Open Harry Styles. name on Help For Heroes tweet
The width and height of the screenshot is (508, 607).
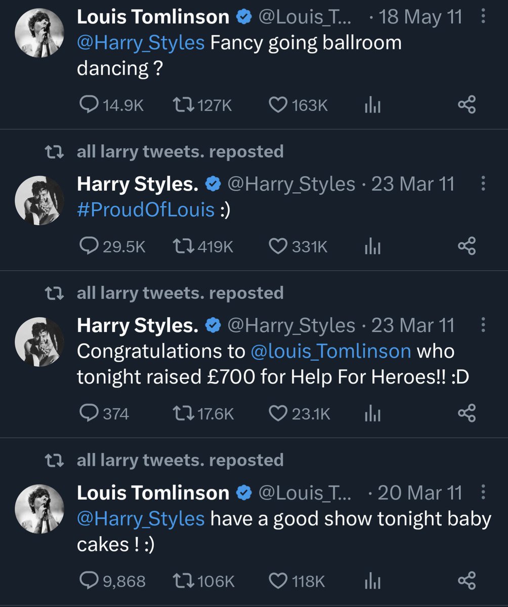click(137, 326)
